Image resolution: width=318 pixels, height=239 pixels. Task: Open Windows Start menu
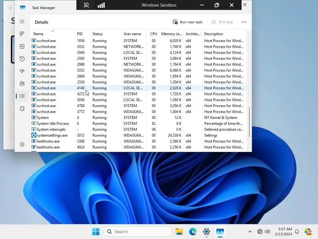[x=96, y=232]
